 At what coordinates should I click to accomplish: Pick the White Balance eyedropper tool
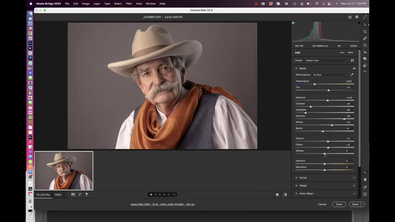pyautogui.click(x=352, y=75)
